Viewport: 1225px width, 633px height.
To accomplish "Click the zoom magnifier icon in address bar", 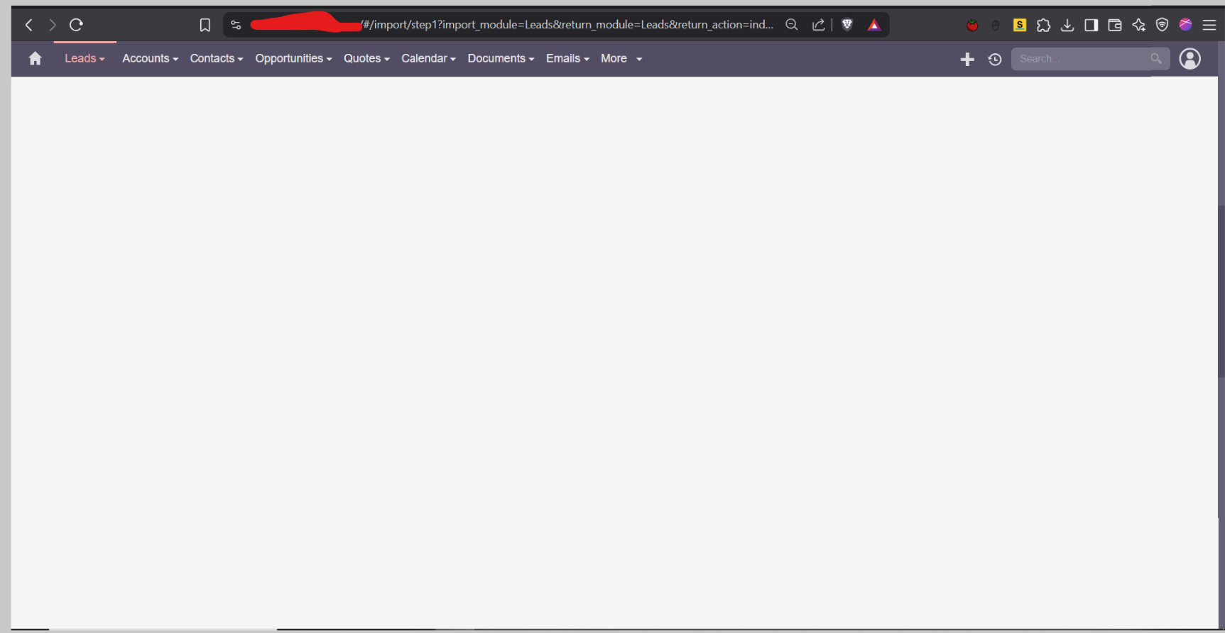I will (x=791, y=25).
